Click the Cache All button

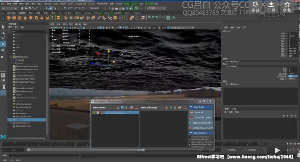[201, 112]
